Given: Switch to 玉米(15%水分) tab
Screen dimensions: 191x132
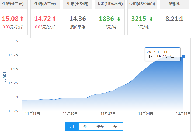Looking at the screenshot, I should point(110,5).
